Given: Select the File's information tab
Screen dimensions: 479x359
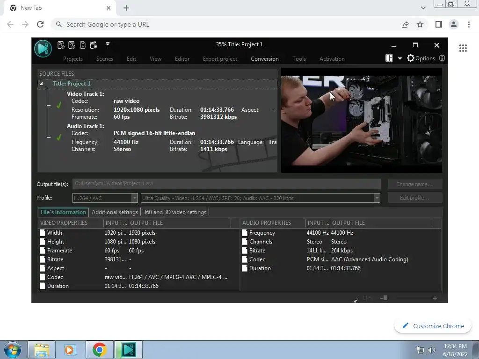Looking at the screenshot, I should tap(63, 212).
